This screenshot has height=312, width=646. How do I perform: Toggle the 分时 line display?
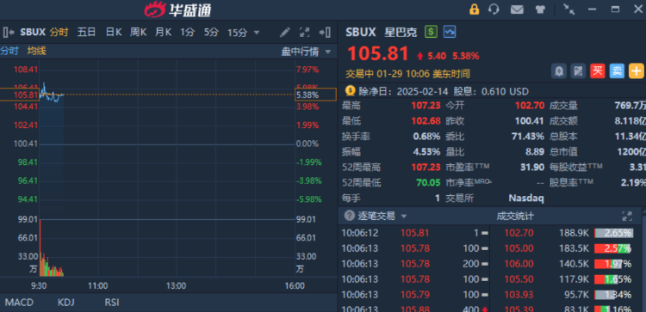[9, 51]
